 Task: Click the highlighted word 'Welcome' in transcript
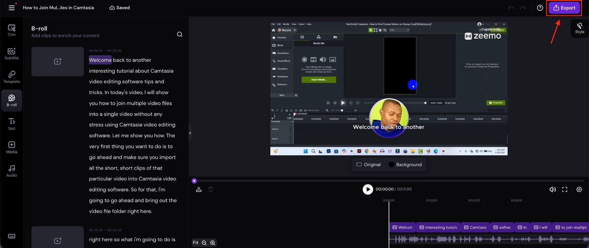(100, 60)
